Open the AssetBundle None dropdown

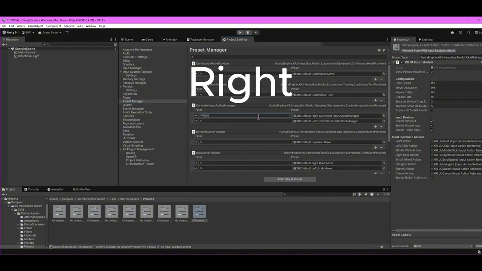click(442, 246)
